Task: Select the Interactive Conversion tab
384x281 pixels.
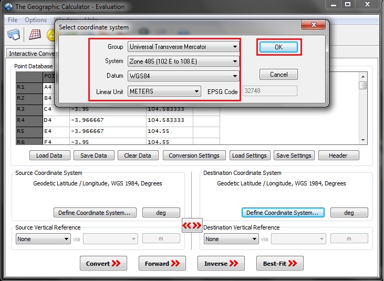Action: tap(32, 54)
